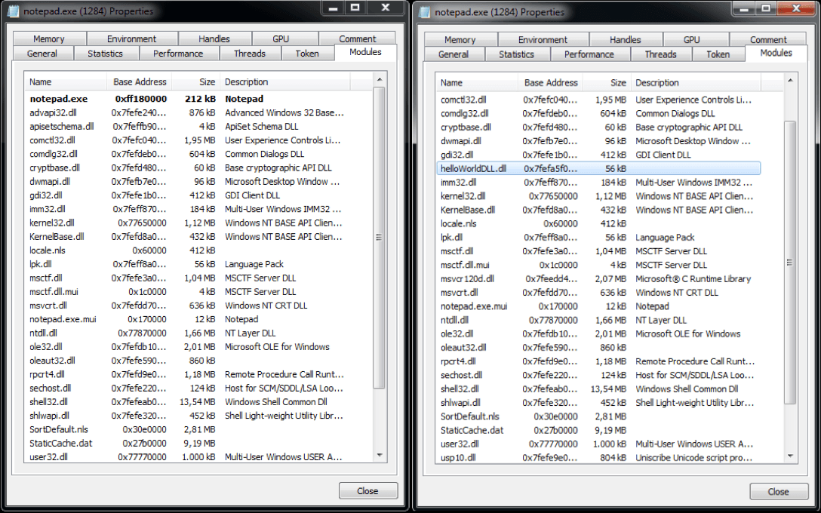The height and width of the screenshot is (513, 821).
Task: Go to General tab in left window
Action: click(42, 54)
